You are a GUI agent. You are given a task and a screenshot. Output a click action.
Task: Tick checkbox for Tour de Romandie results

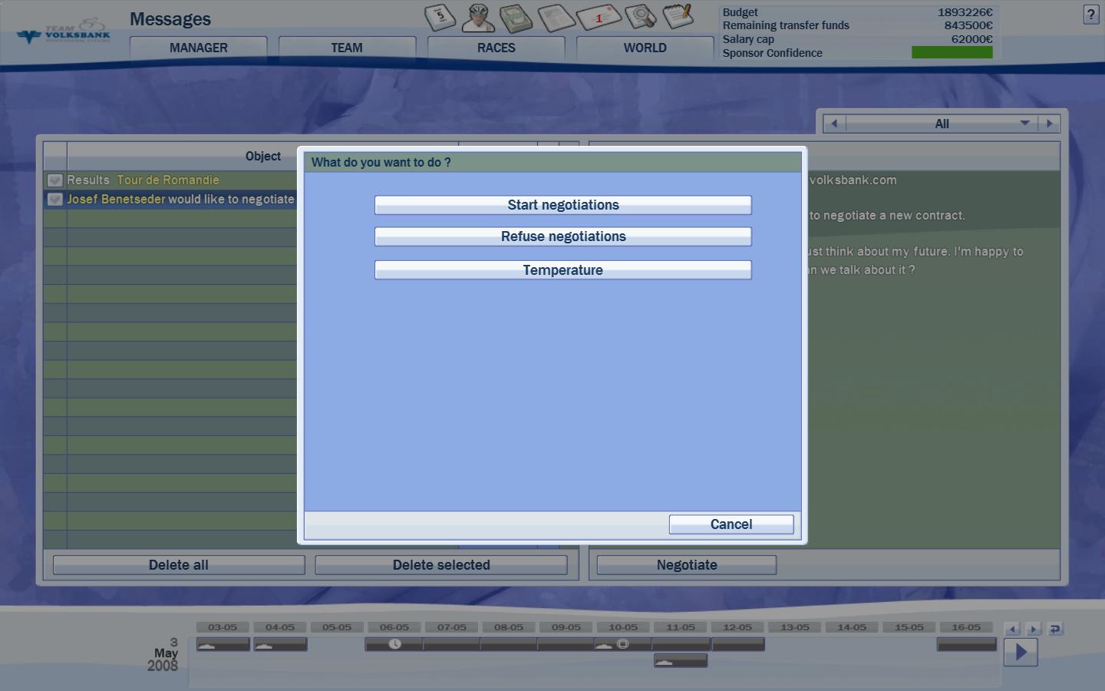pyautogui.click(x=54, y=180)
